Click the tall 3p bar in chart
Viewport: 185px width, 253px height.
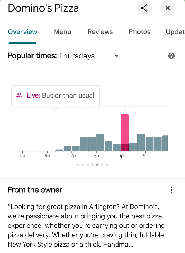pyautogui.click(x=100, y=142)
